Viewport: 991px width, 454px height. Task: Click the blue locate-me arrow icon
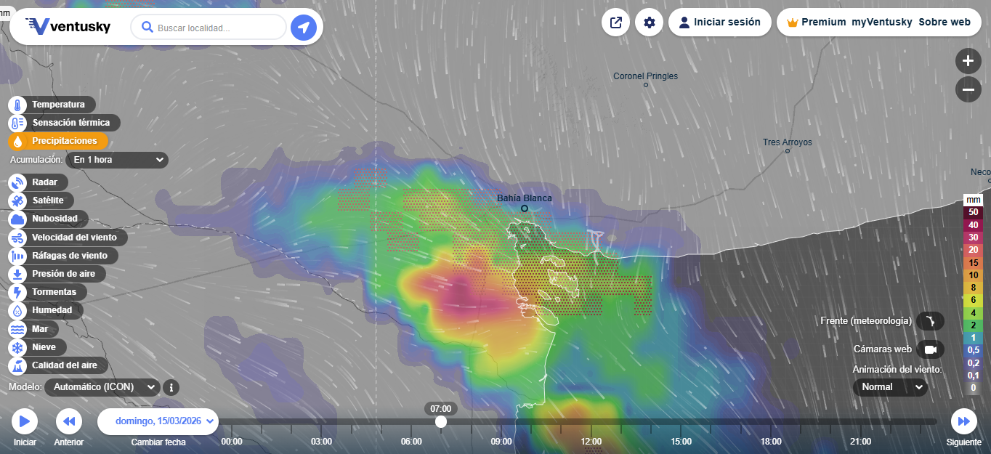coord(304,28)
